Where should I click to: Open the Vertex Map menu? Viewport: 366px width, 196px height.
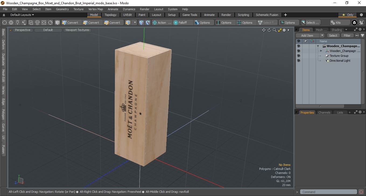(x=96, y=9)
